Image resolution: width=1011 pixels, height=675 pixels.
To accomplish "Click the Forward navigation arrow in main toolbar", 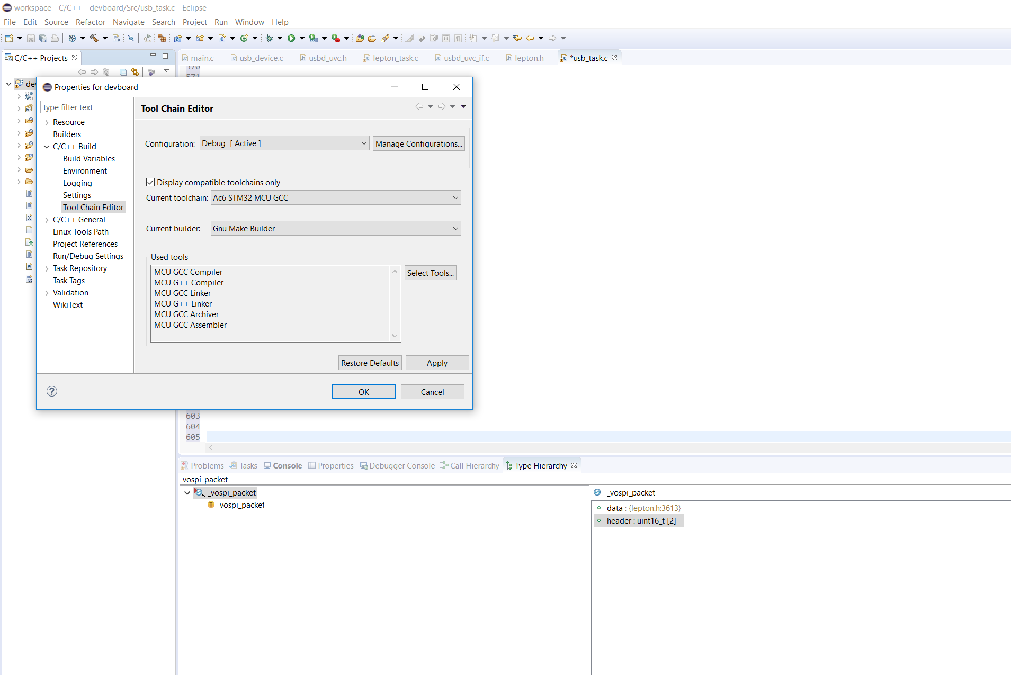I will pyautogui.click(x=552, y=38).
